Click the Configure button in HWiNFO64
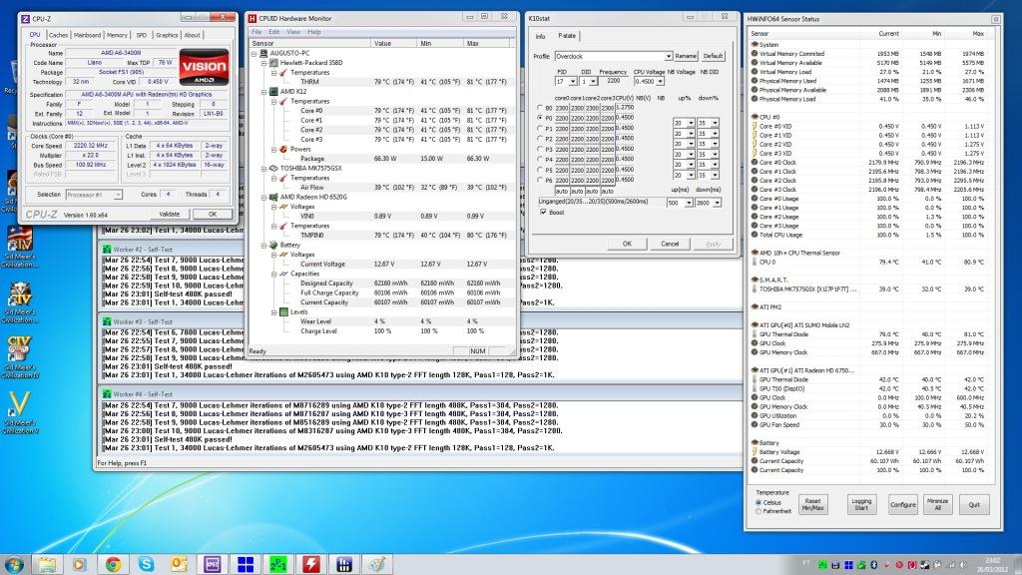This screenshot has width=1022, height=575. pos(902,504)
